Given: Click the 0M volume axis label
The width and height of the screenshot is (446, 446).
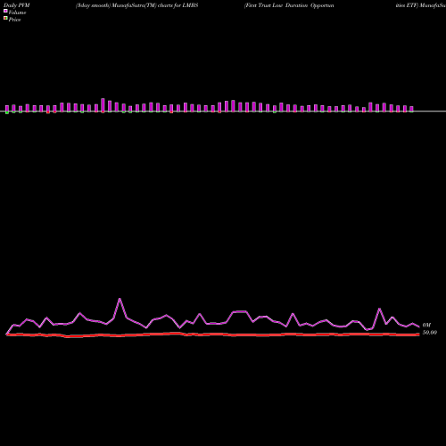Looking at the screenshot, I should click(x=426, y=326).
